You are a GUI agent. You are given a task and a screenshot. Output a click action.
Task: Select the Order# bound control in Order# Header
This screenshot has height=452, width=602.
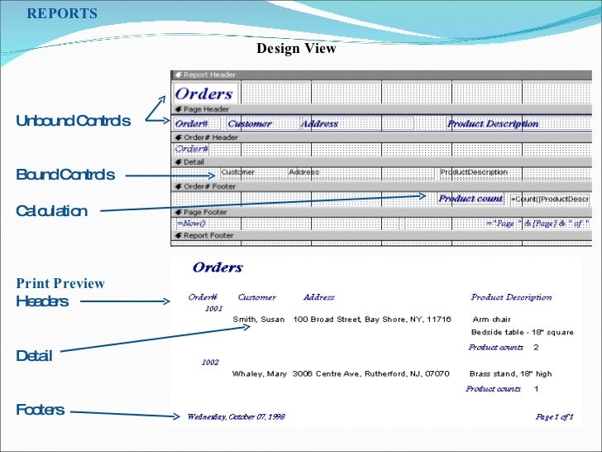(x=192, y=149)
